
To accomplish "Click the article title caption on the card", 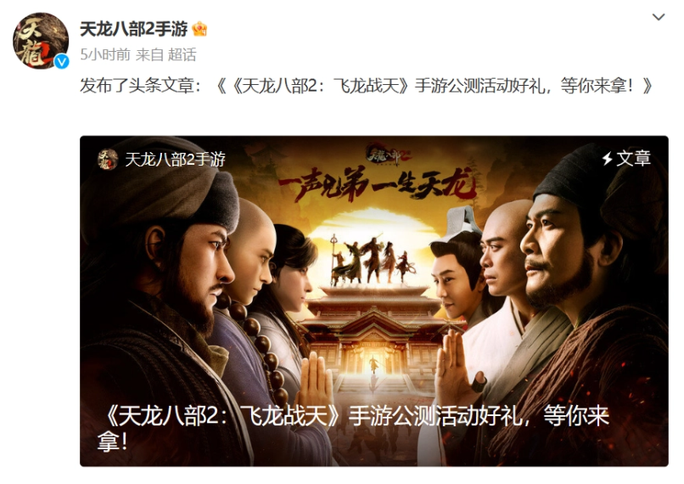I will [353, 428].
